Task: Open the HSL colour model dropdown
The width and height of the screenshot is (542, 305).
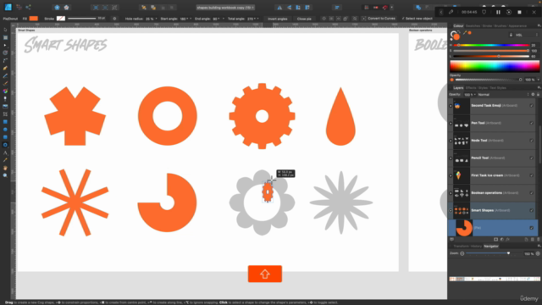Action: tap(526, 35)
